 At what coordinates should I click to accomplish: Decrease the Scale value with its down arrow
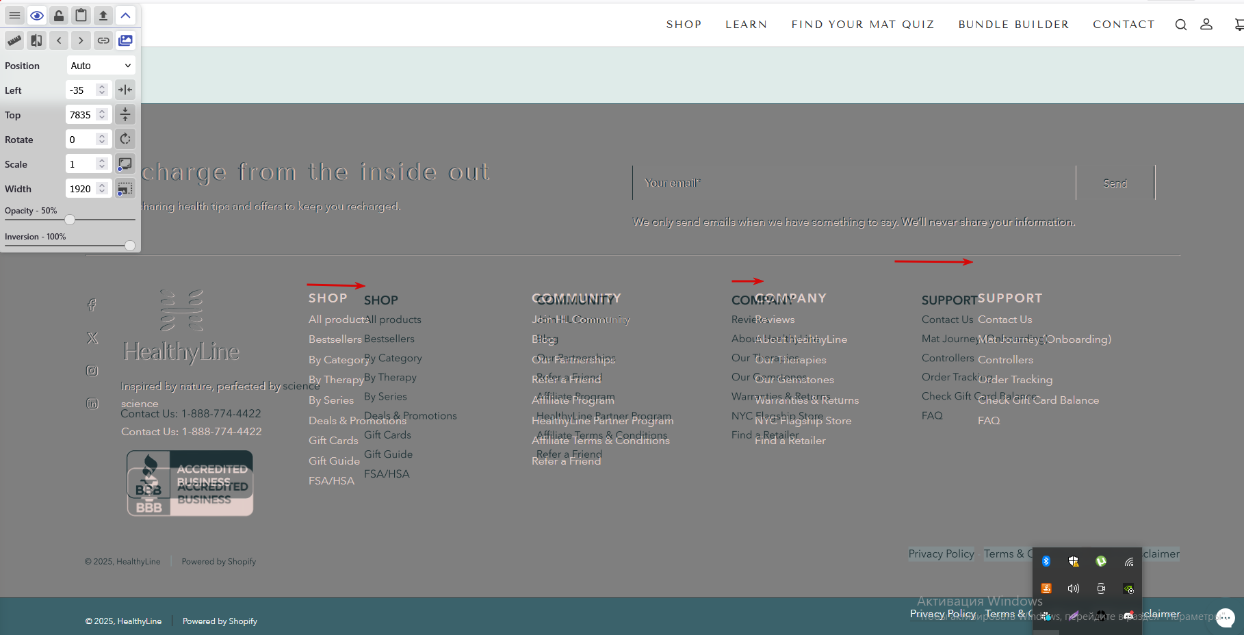[x=102, y=168]
